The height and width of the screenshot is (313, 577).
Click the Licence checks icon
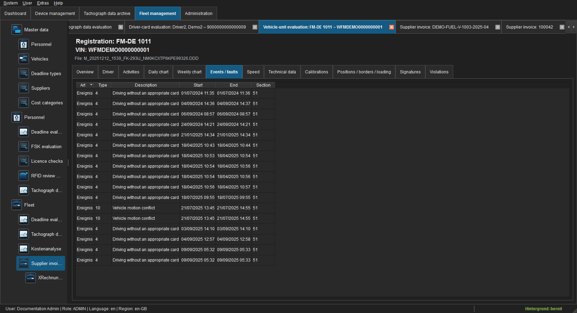pyautogui.click(x=24, y=161)
